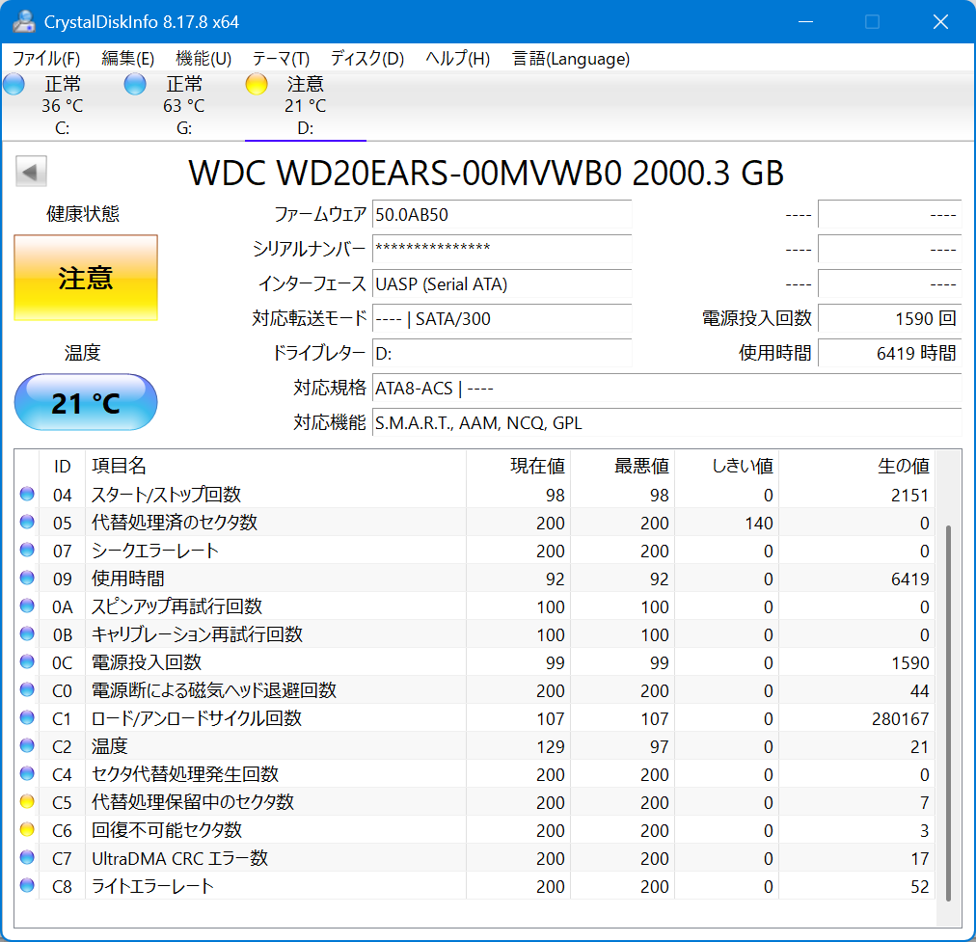The image size is (976, 942).
Task: Open the テーマ(T) menu
Action: click(x=281, y=59)
